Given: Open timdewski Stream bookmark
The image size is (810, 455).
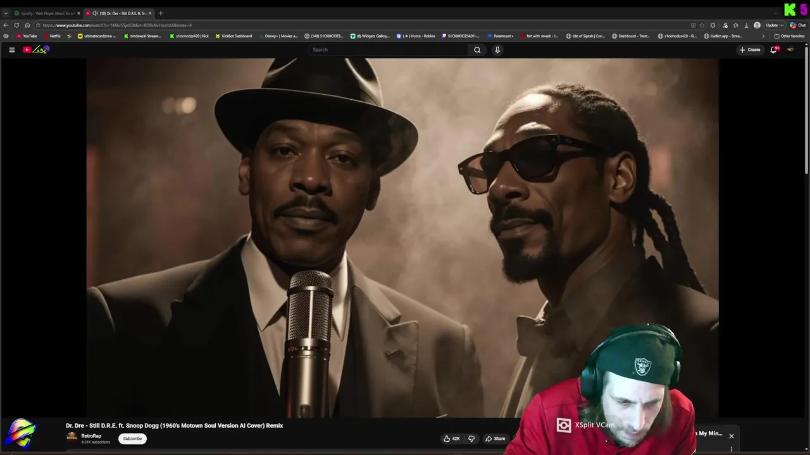Looking at the screenshot, I should point(142,36).
